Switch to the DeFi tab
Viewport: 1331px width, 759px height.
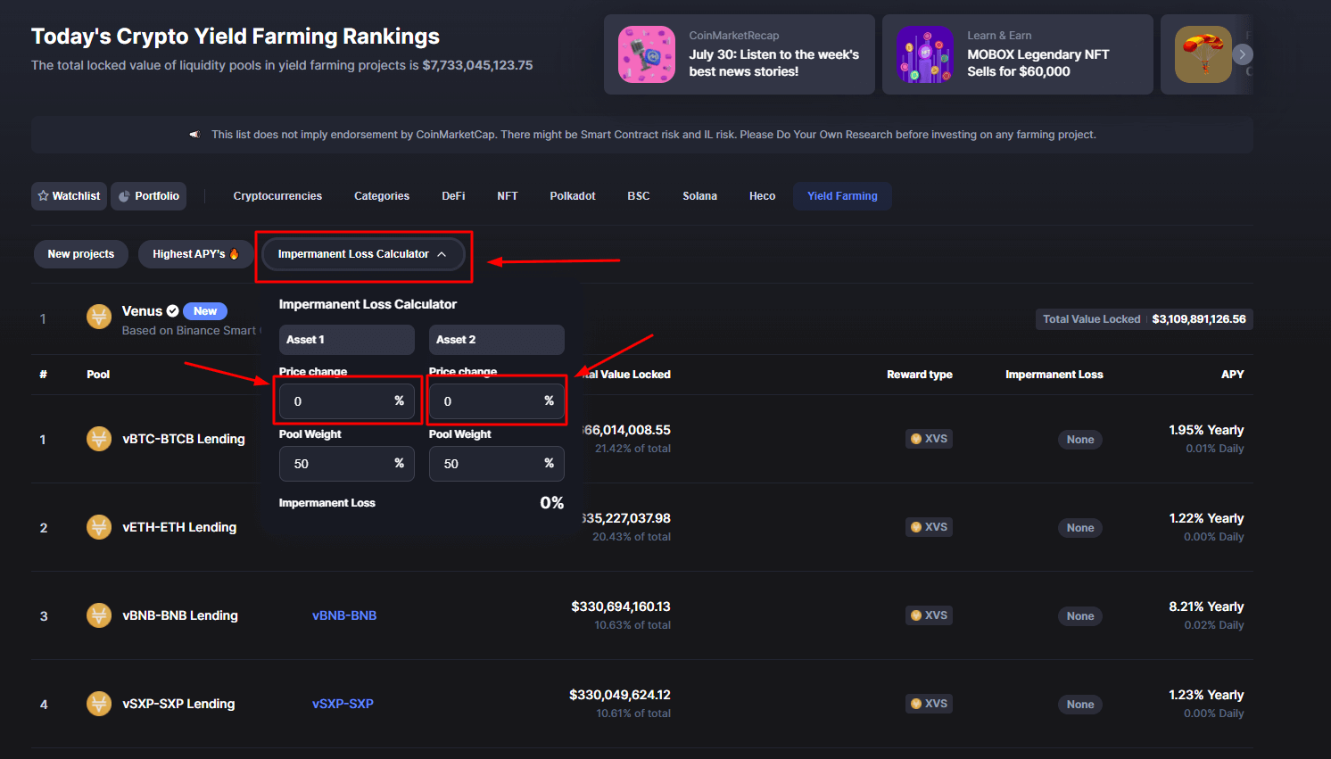pos(453,196)
